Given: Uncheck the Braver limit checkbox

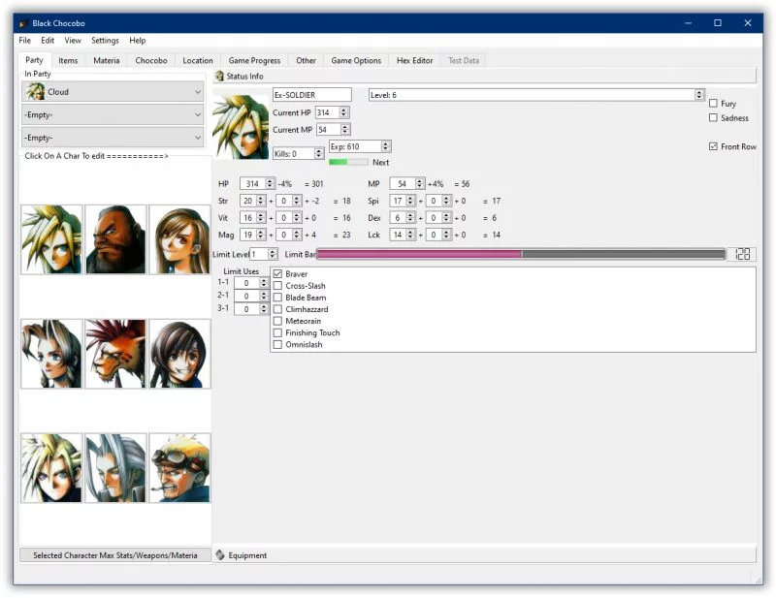Looking at the screenshot, I should [277, 274].
